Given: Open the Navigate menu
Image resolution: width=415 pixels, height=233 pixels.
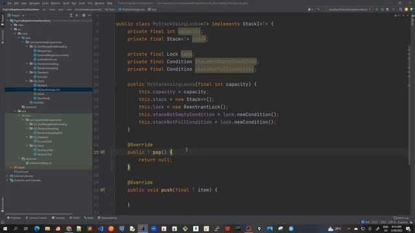Looking at the screenshot, I should 34,3.
